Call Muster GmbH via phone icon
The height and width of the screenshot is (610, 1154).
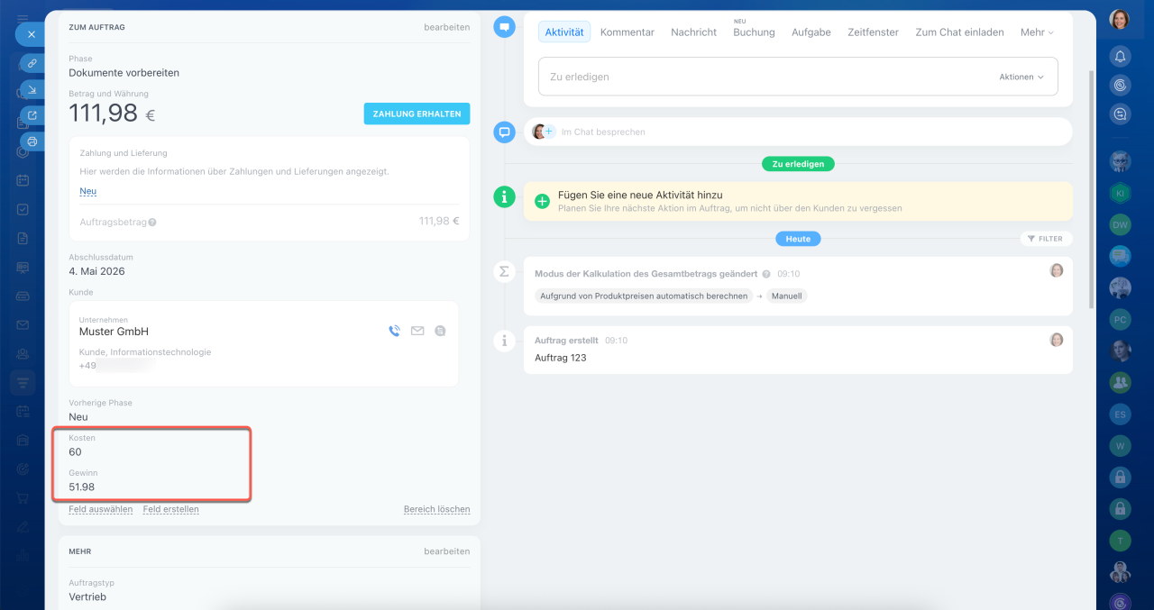[x=394, y=331]
